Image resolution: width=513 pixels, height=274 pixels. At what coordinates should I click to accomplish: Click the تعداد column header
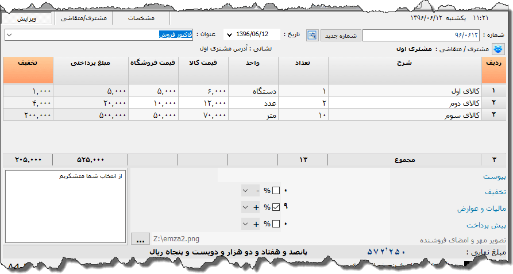click(303, 70)
